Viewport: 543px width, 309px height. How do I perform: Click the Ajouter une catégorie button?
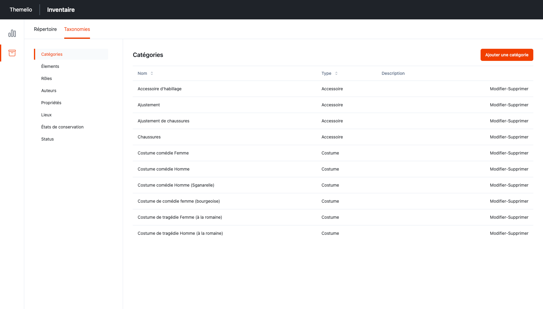pos(507,55)
